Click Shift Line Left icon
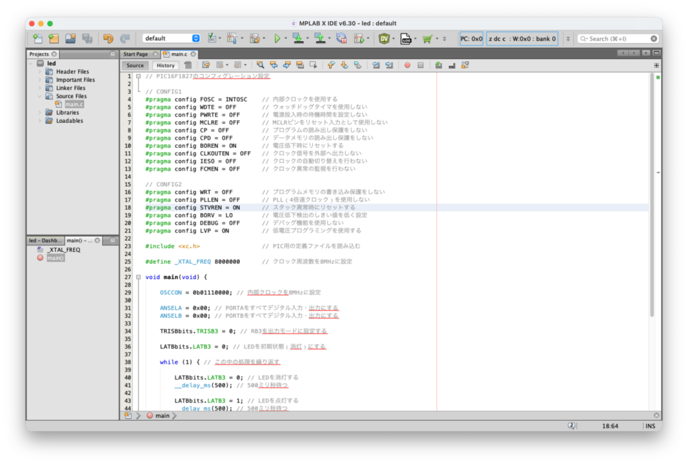Screen dimensions: 688x465 click(376, 65)
